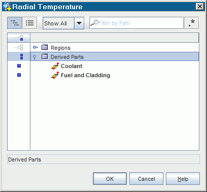Viewport: 207px width, 192px height.
Task: Toggle regular expression filter button
Action: 191,23
